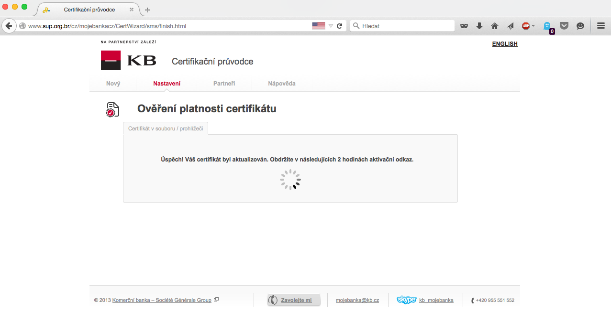This screenshot has width=611, height=333.
Task: Click the Certifikační průvodce header title
Action: pos(212,62)
